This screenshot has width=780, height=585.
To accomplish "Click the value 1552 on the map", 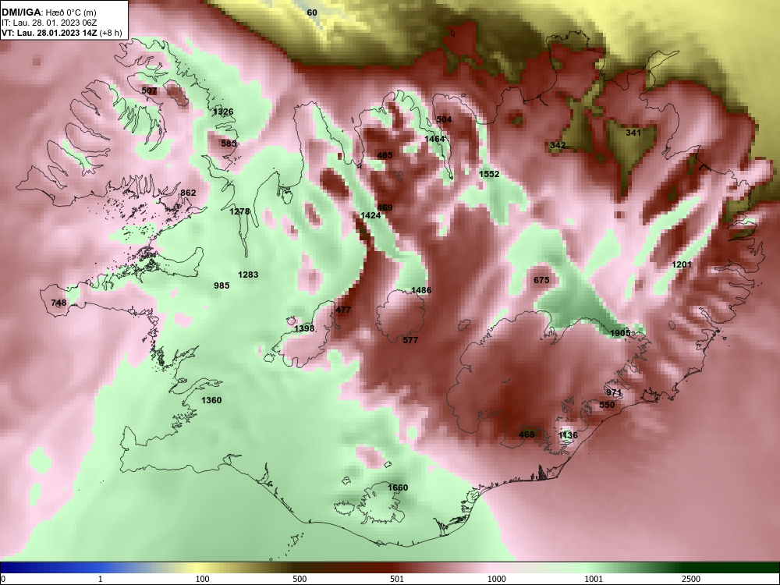I will (x=489, y=174).
